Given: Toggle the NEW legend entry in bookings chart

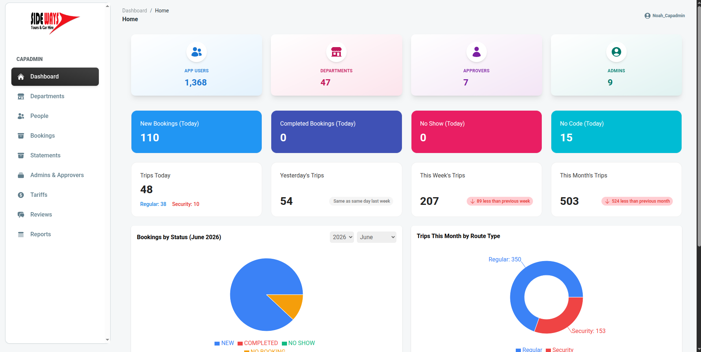Looking at the screenshot, I should (x=224, y=343).
